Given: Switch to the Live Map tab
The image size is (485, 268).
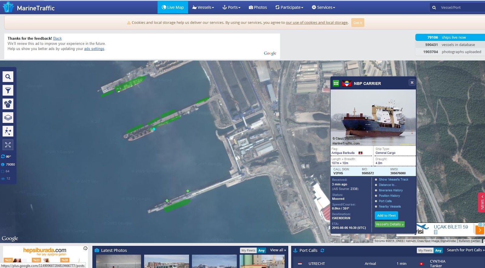Looking at the screenshot, I should 173,7.
